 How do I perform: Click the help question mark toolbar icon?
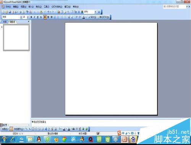(x=99, y=12)
